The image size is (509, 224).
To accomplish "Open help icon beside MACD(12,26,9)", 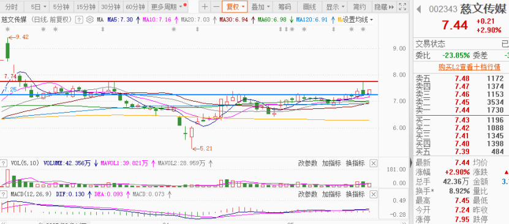I will click(4, 194).
